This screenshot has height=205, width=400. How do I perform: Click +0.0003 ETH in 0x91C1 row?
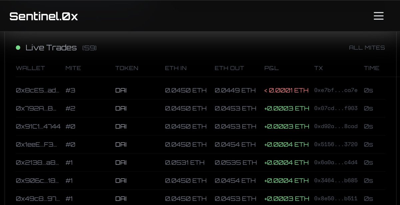[287, 127]
